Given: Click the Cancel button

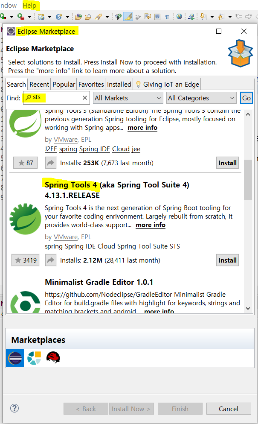Looking at the screenshot, I should [229, 409].
